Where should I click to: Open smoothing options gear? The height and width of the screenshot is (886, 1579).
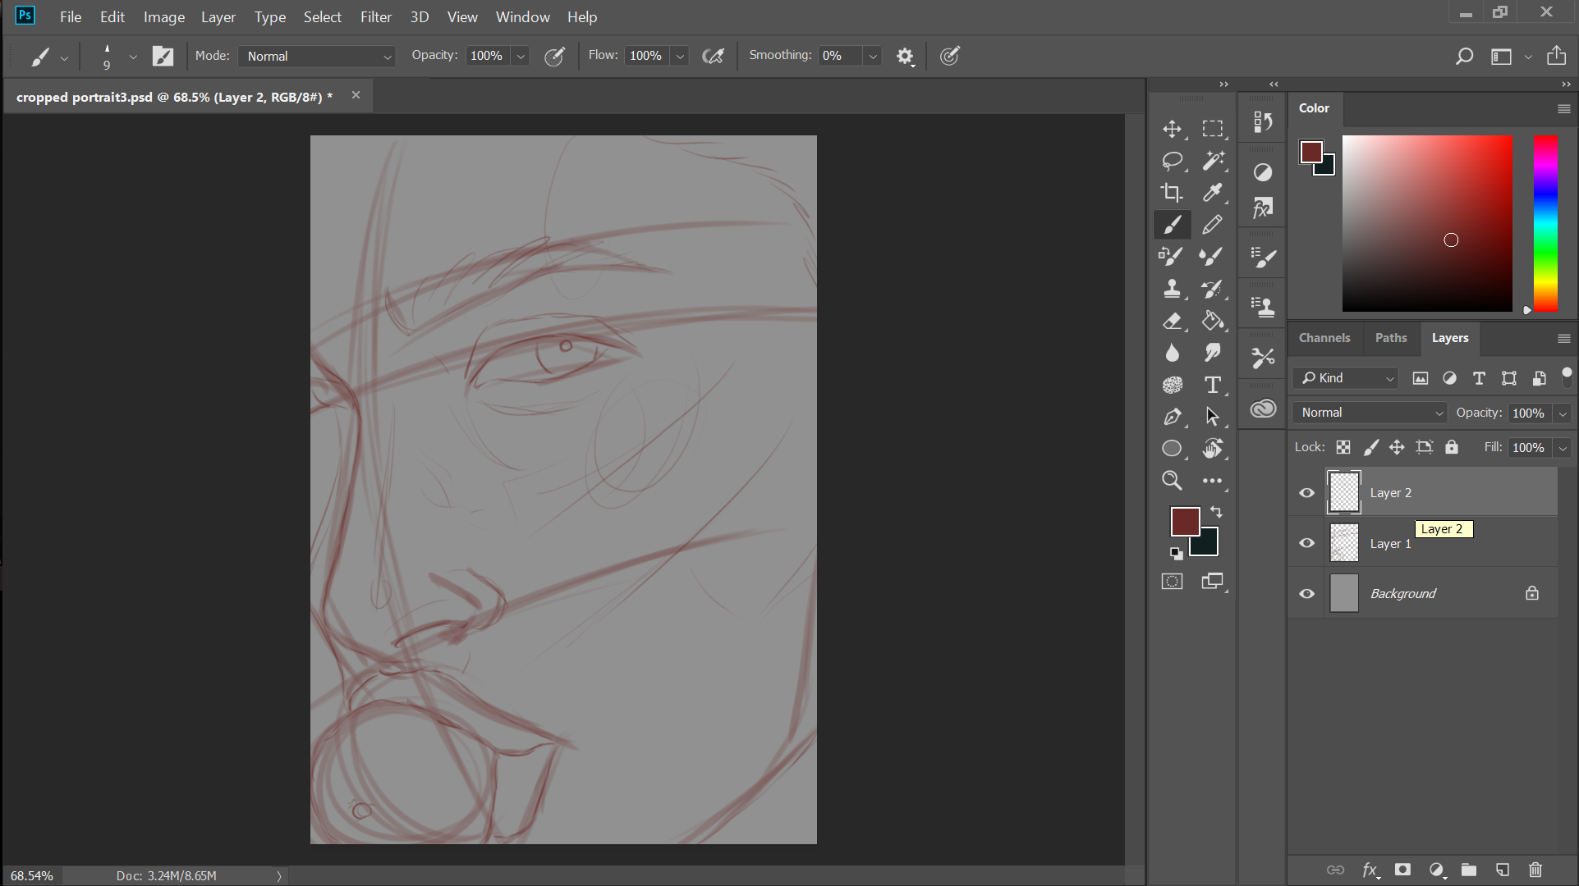coord(905,56)
